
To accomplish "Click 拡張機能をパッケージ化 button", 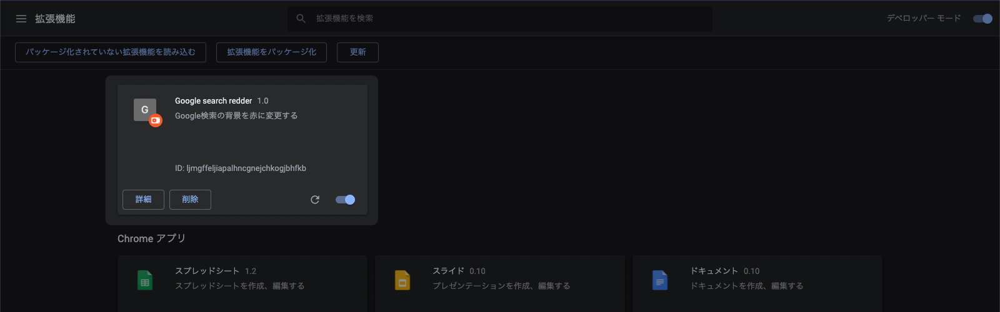I will tap(271, 52).
